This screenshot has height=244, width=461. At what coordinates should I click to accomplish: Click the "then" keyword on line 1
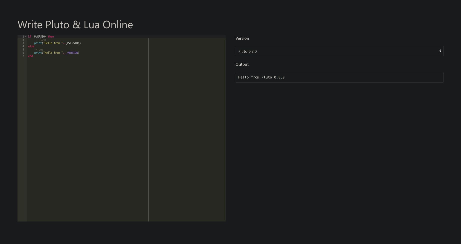51,36
